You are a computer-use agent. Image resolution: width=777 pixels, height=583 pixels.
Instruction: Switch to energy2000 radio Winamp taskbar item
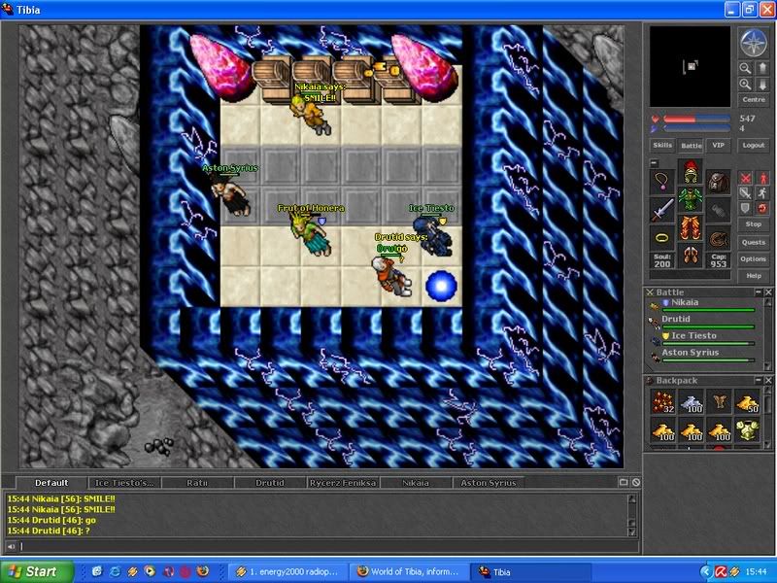pyautogui.click(x=287, y=571)
